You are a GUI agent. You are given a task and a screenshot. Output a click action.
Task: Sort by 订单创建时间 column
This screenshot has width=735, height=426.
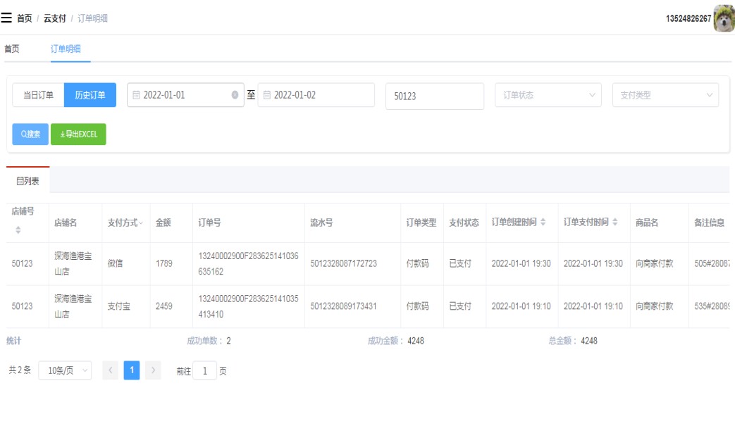pyautogui.click(x=543, y=223)
